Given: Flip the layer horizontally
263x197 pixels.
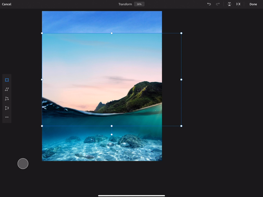Looking at the screenshot, I should tap(238, 4).
